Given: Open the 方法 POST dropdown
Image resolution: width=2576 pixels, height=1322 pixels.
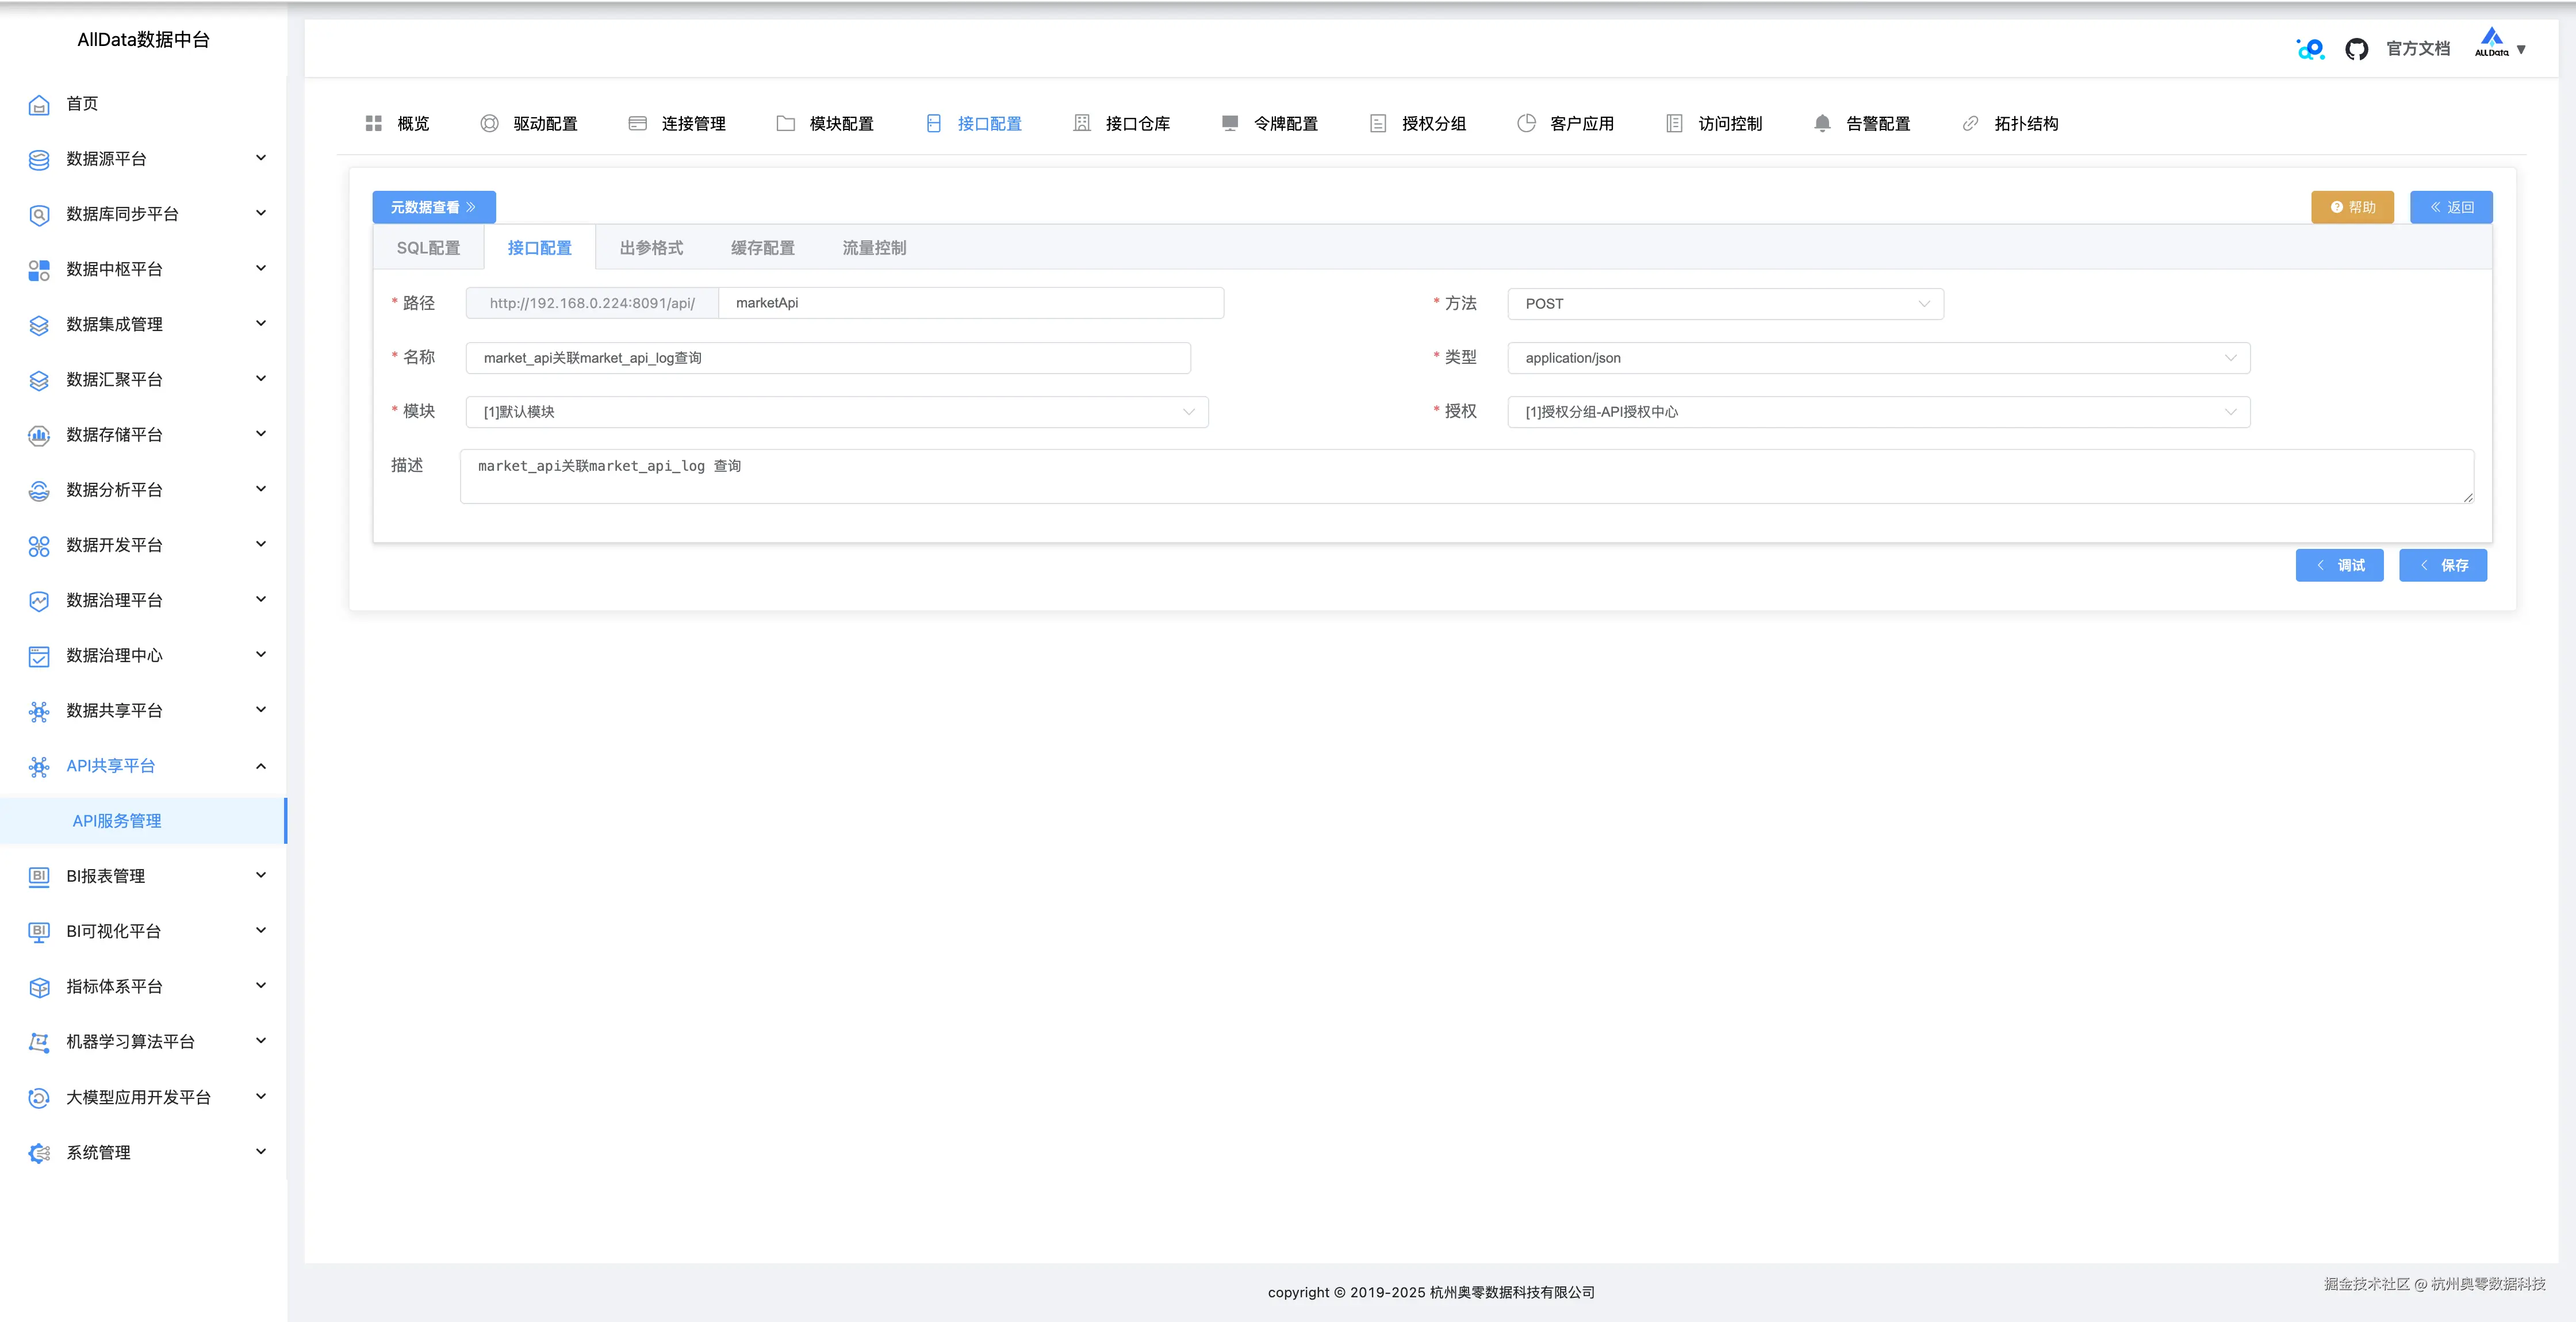Looking at the screenshot, I should coord(1725,304).
